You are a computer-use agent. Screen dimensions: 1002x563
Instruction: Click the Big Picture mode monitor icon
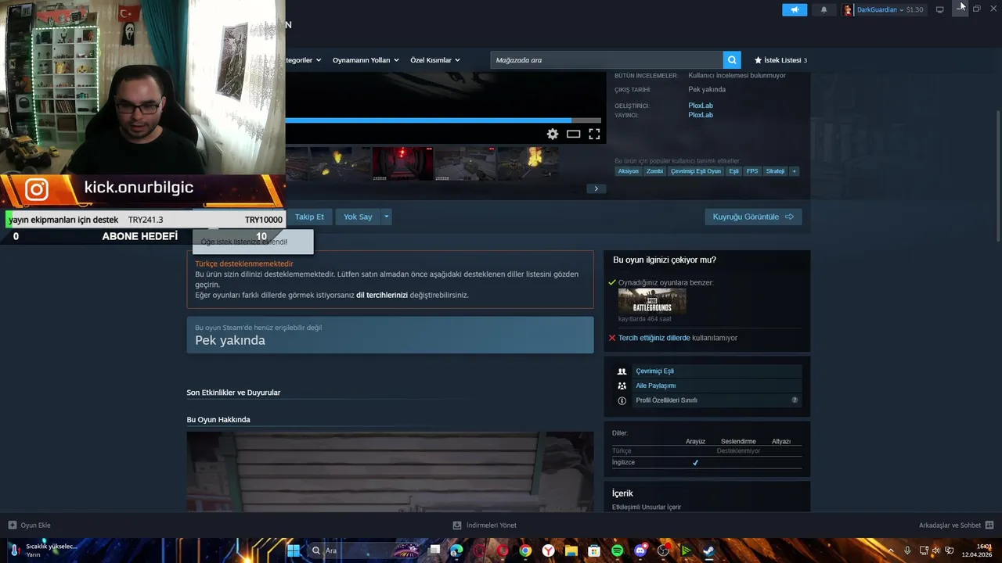pyautogui.click(x=939, y=9)
